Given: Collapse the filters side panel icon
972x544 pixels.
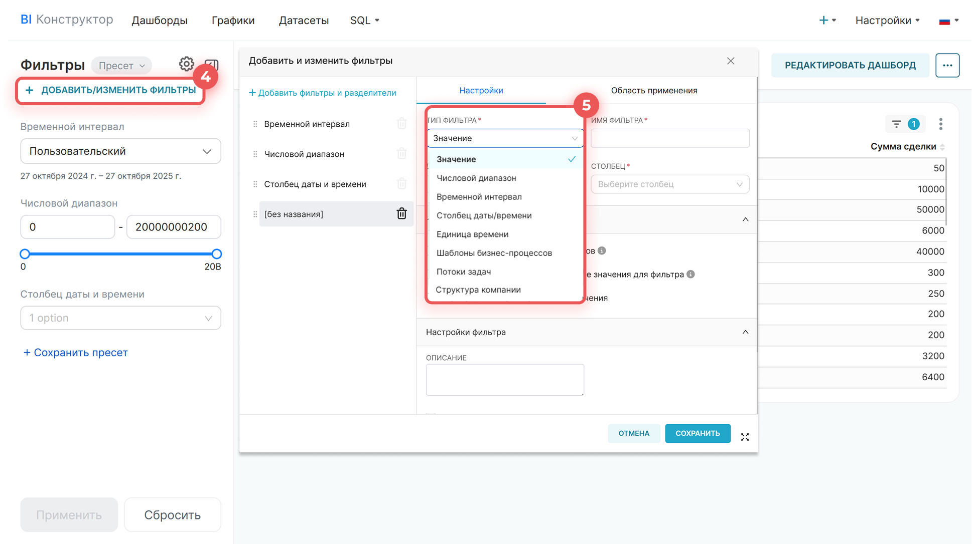Looking at the screenshot, I should (x=212, y=65).
